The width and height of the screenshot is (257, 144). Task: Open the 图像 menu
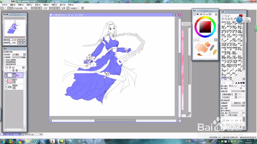coord(21,5)
